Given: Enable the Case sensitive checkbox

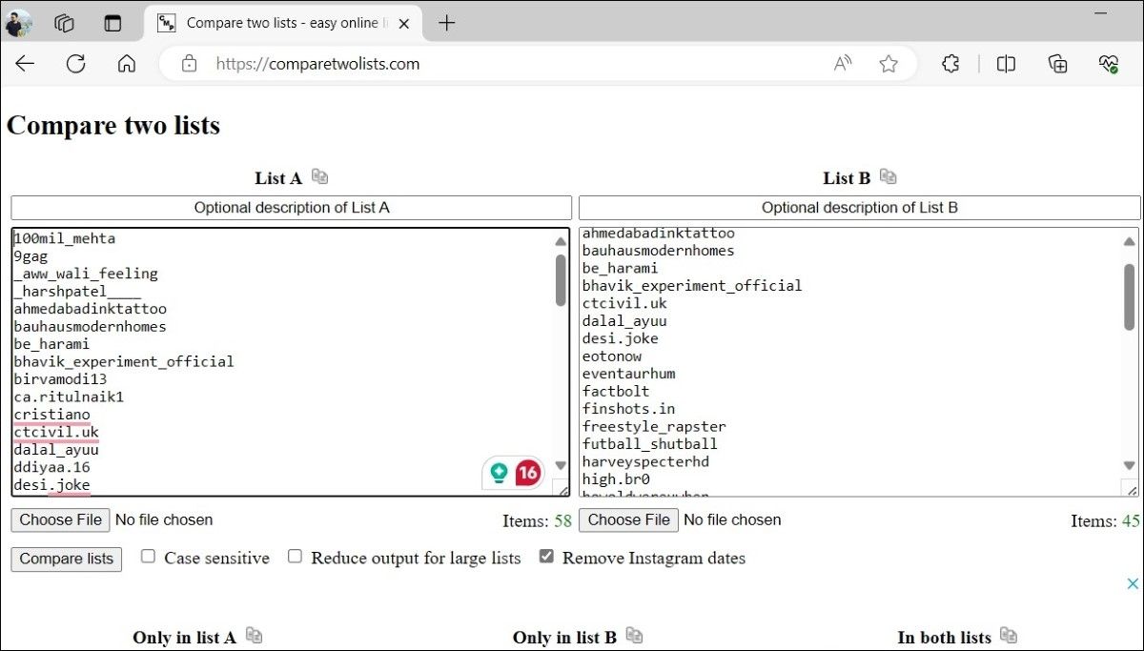Looking at the screenshot, I should tap(149, 557).
